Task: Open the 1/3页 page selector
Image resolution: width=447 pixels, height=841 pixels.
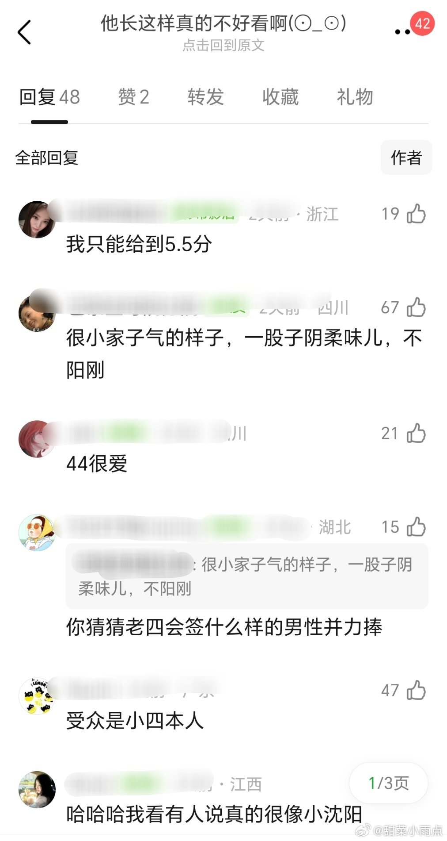Action: tap(389, 783)
